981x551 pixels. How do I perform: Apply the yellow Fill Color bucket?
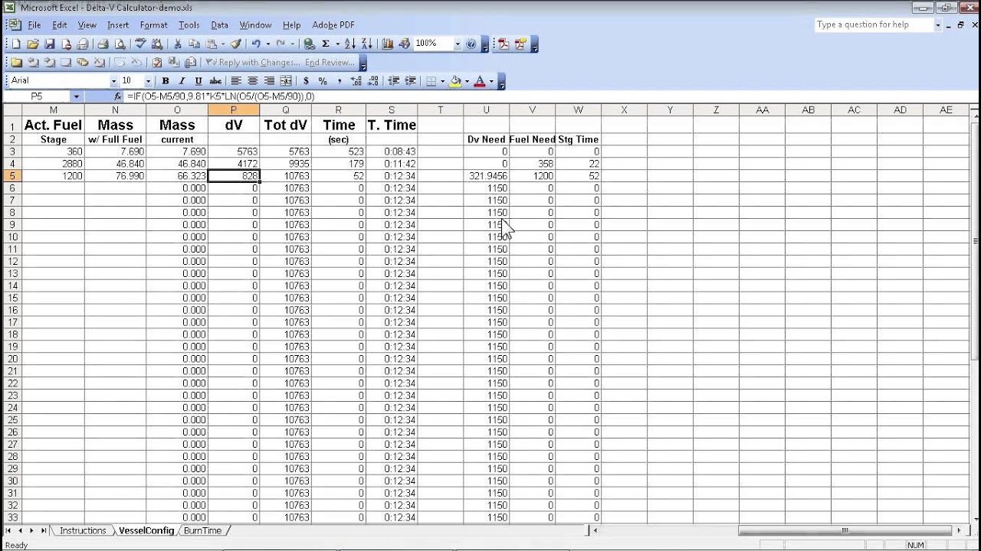455,81
